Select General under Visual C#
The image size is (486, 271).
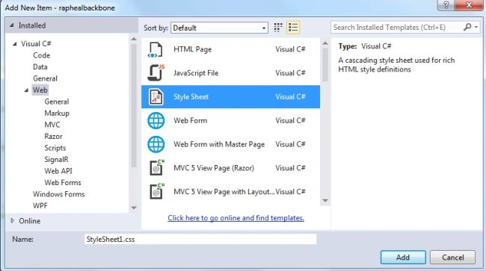coord(46,78)
